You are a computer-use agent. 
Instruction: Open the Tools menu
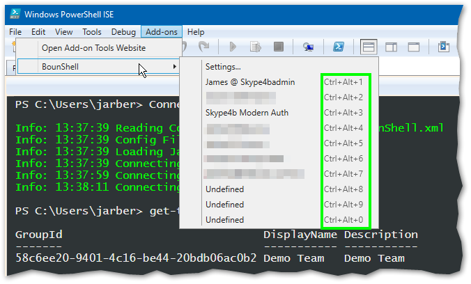(92, 32)
